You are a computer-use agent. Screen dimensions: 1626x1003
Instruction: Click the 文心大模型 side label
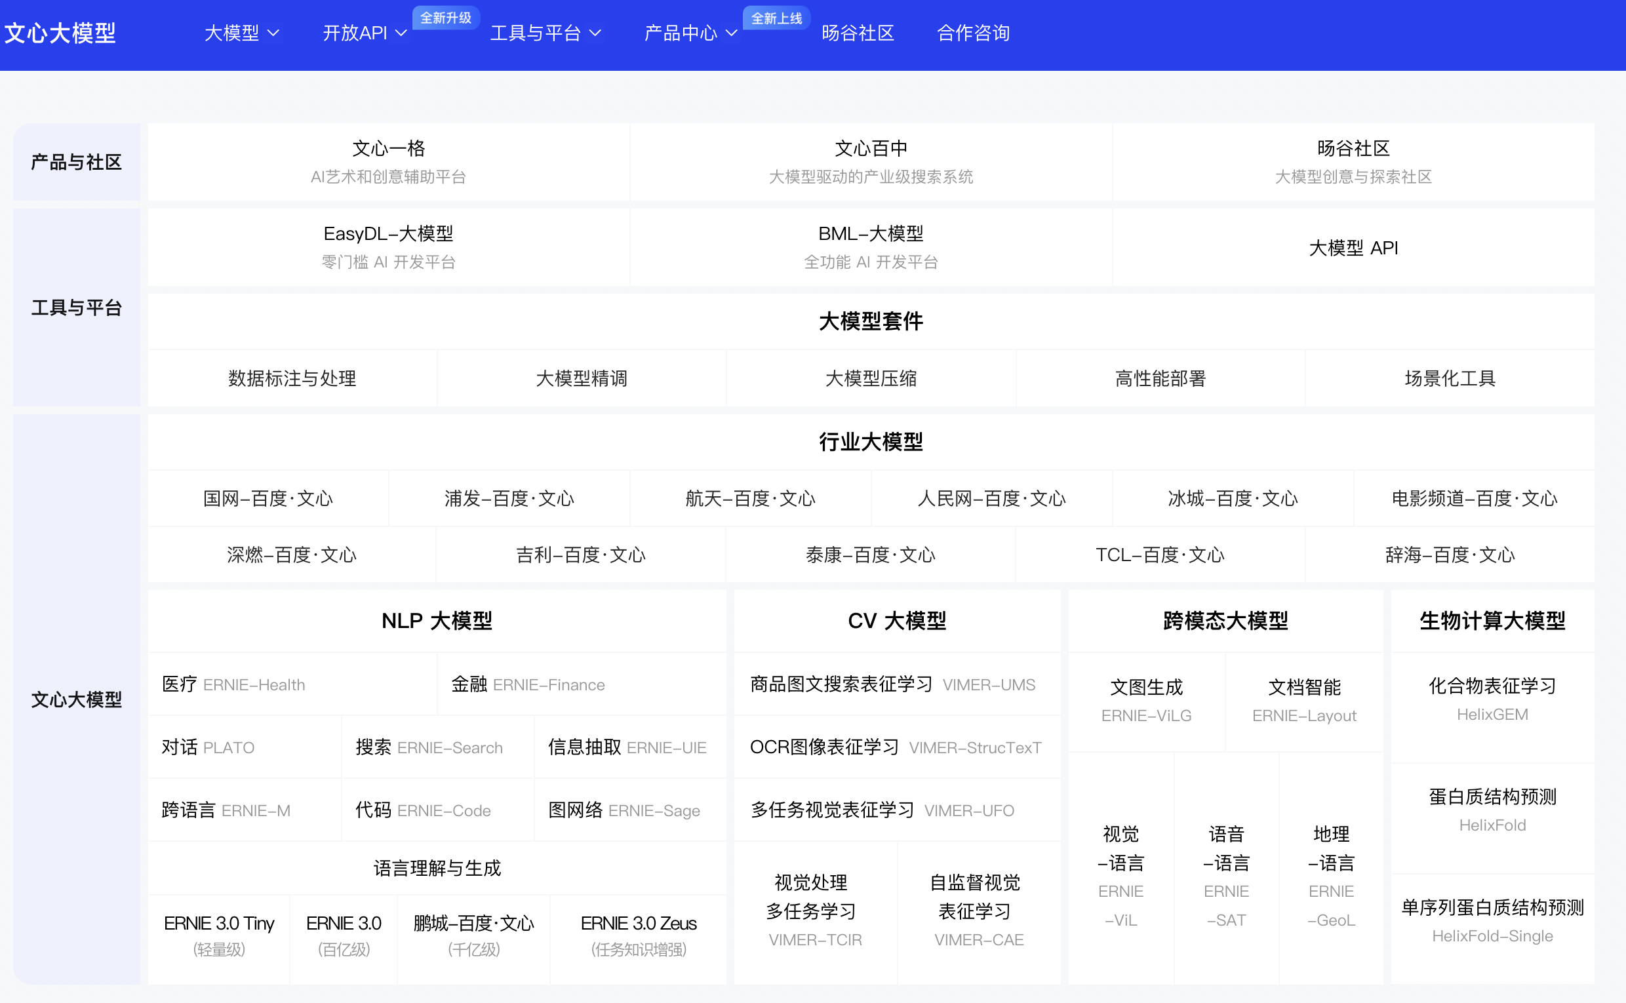pos(76,699)
